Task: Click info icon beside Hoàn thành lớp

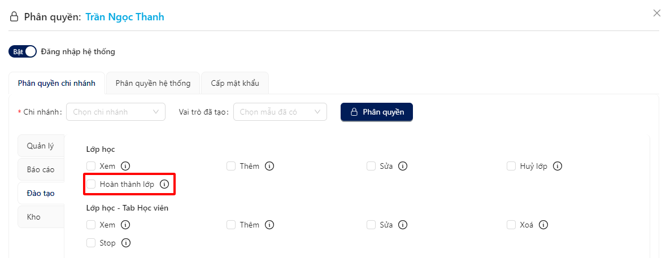Action: point(164,184)
